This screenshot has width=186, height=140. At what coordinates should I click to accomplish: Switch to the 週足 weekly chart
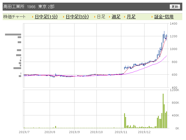point(116,17)
